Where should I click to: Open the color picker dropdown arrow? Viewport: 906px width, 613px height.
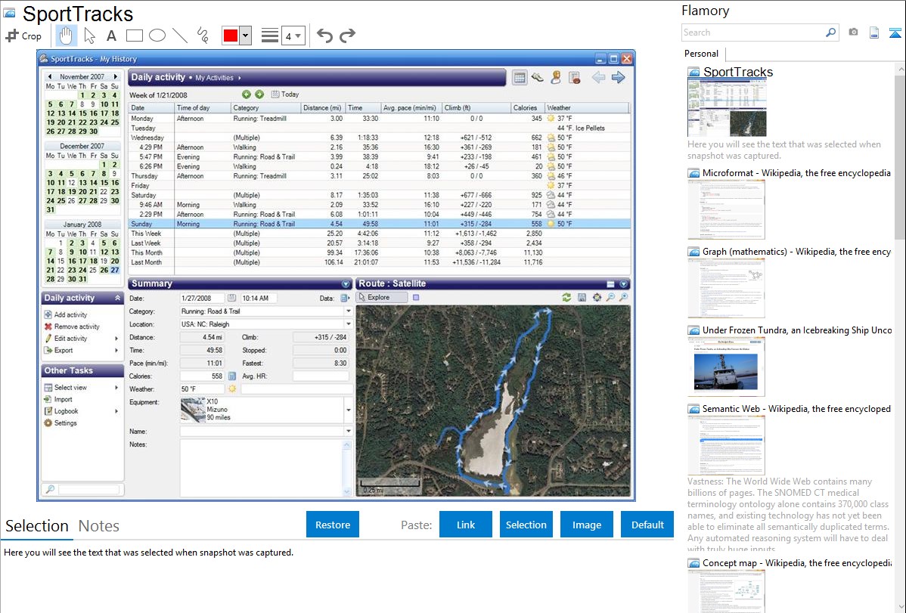click(245, 36)
